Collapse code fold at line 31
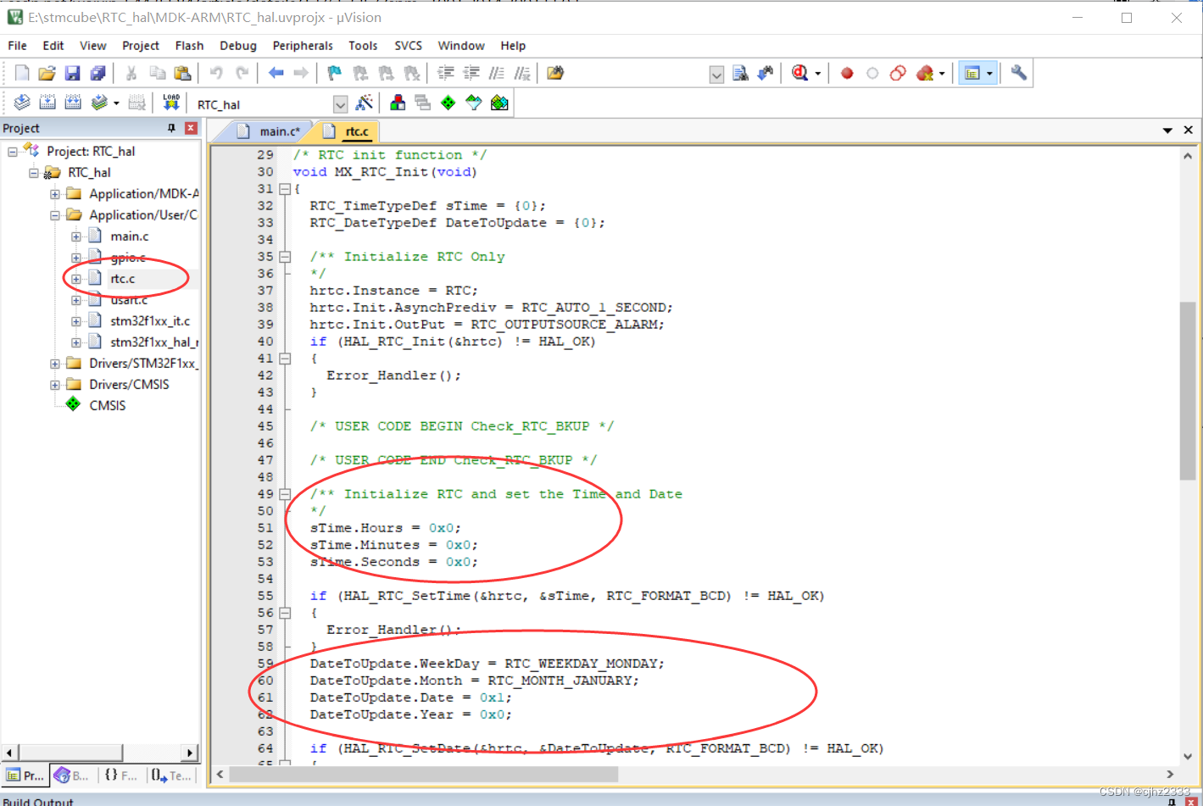 [x=285, y=189]
